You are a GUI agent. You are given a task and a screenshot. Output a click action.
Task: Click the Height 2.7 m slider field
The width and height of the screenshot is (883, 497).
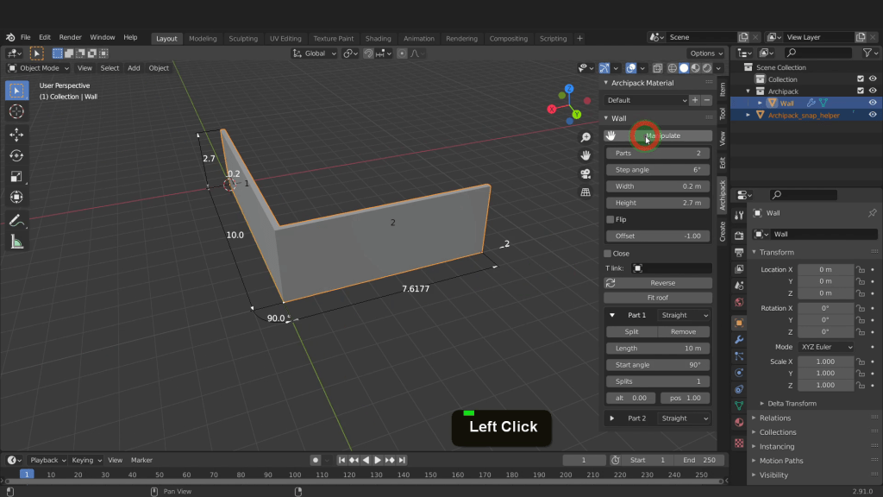[x=658, y=203]
